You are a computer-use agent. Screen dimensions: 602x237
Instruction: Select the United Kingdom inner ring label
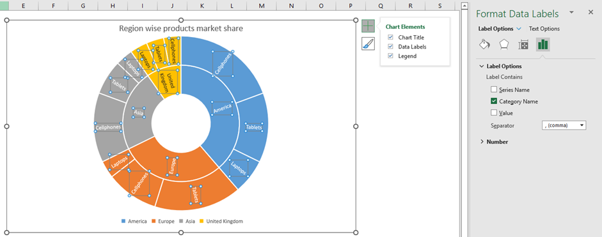tap(168, 82)
